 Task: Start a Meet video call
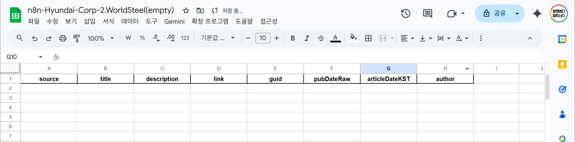point(452,13)
